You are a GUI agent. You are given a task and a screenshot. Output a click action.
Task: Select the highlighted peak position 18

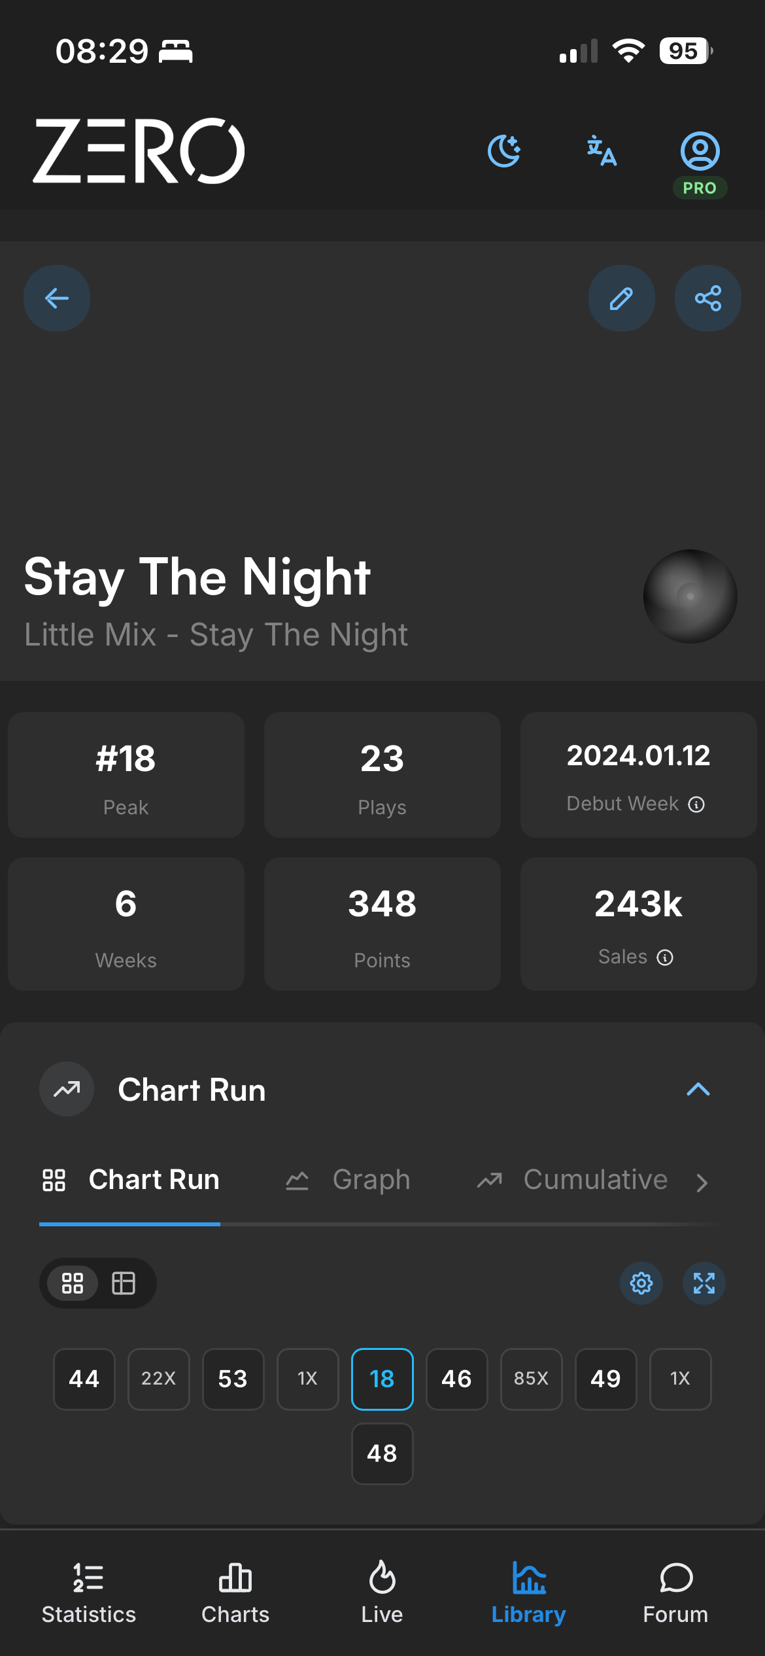click(x=382, y=1379)
